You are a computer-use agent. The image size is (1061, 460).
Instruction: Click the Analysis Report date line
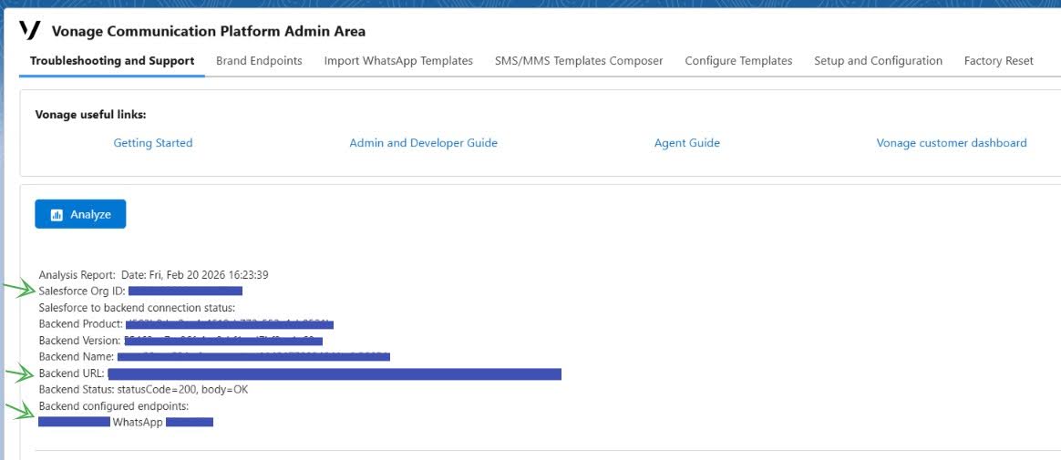[154, 275]
